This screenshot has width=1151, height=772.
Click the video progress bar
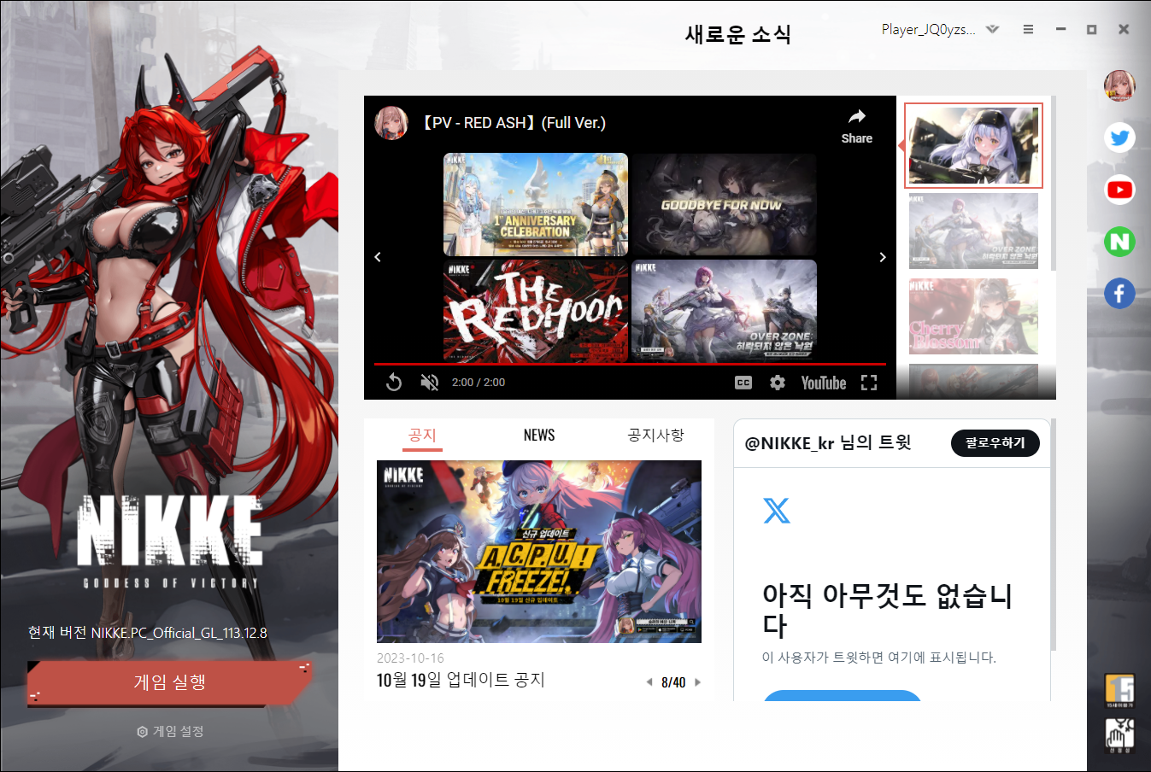pyautogui.click(x=630, y=366)
